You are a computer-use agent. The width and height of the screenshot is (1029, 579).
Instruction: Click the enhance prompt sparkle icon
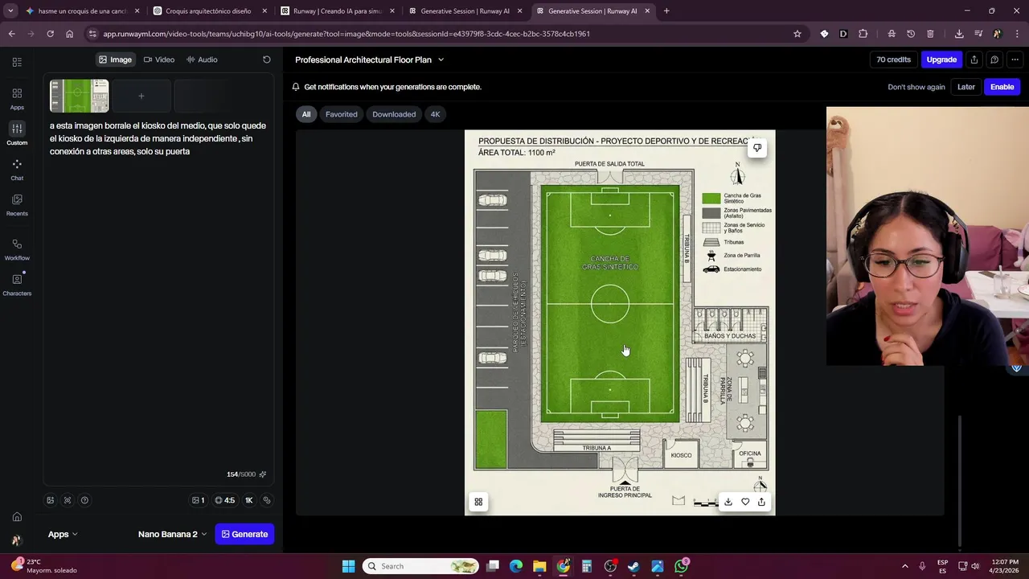[263, 474]
